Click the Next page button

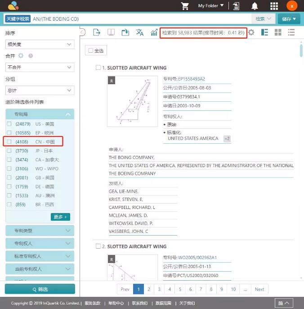click(x=259, y=289)
